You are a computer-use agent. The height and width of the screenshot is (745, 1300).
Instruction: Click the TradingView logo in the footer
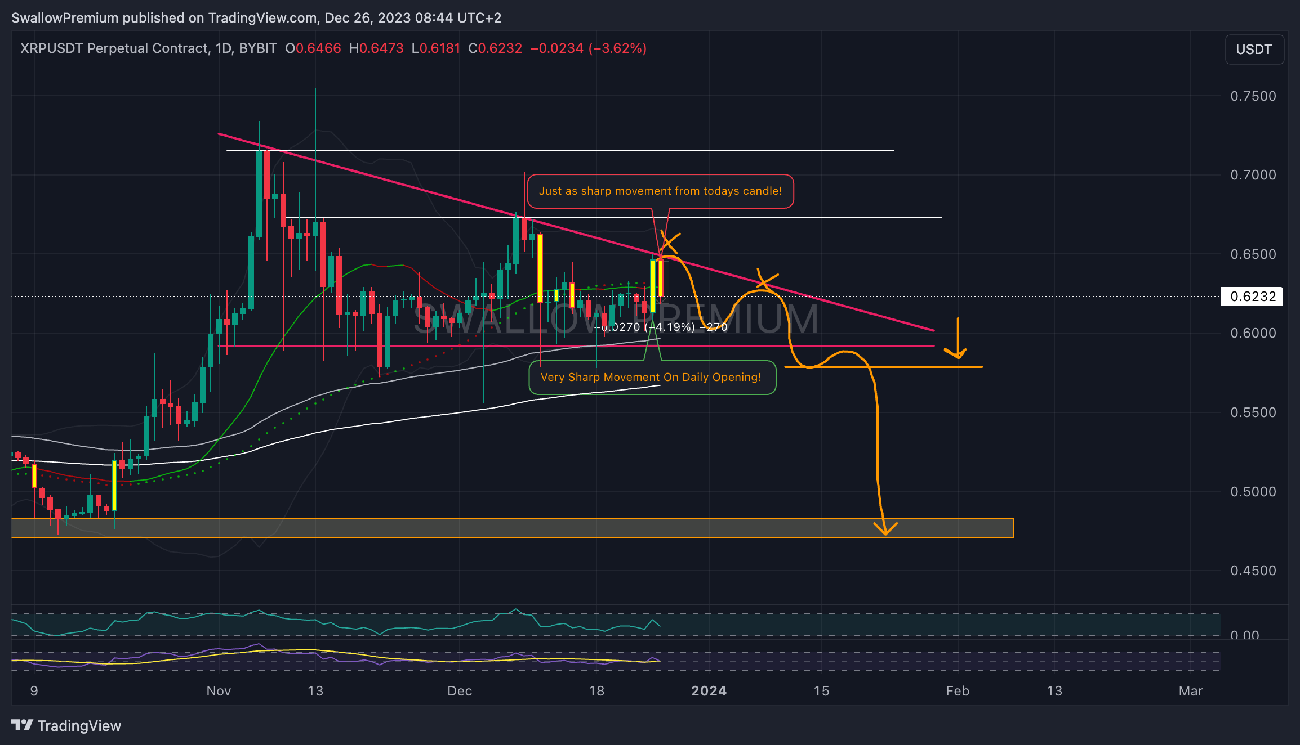pos(66,726)
